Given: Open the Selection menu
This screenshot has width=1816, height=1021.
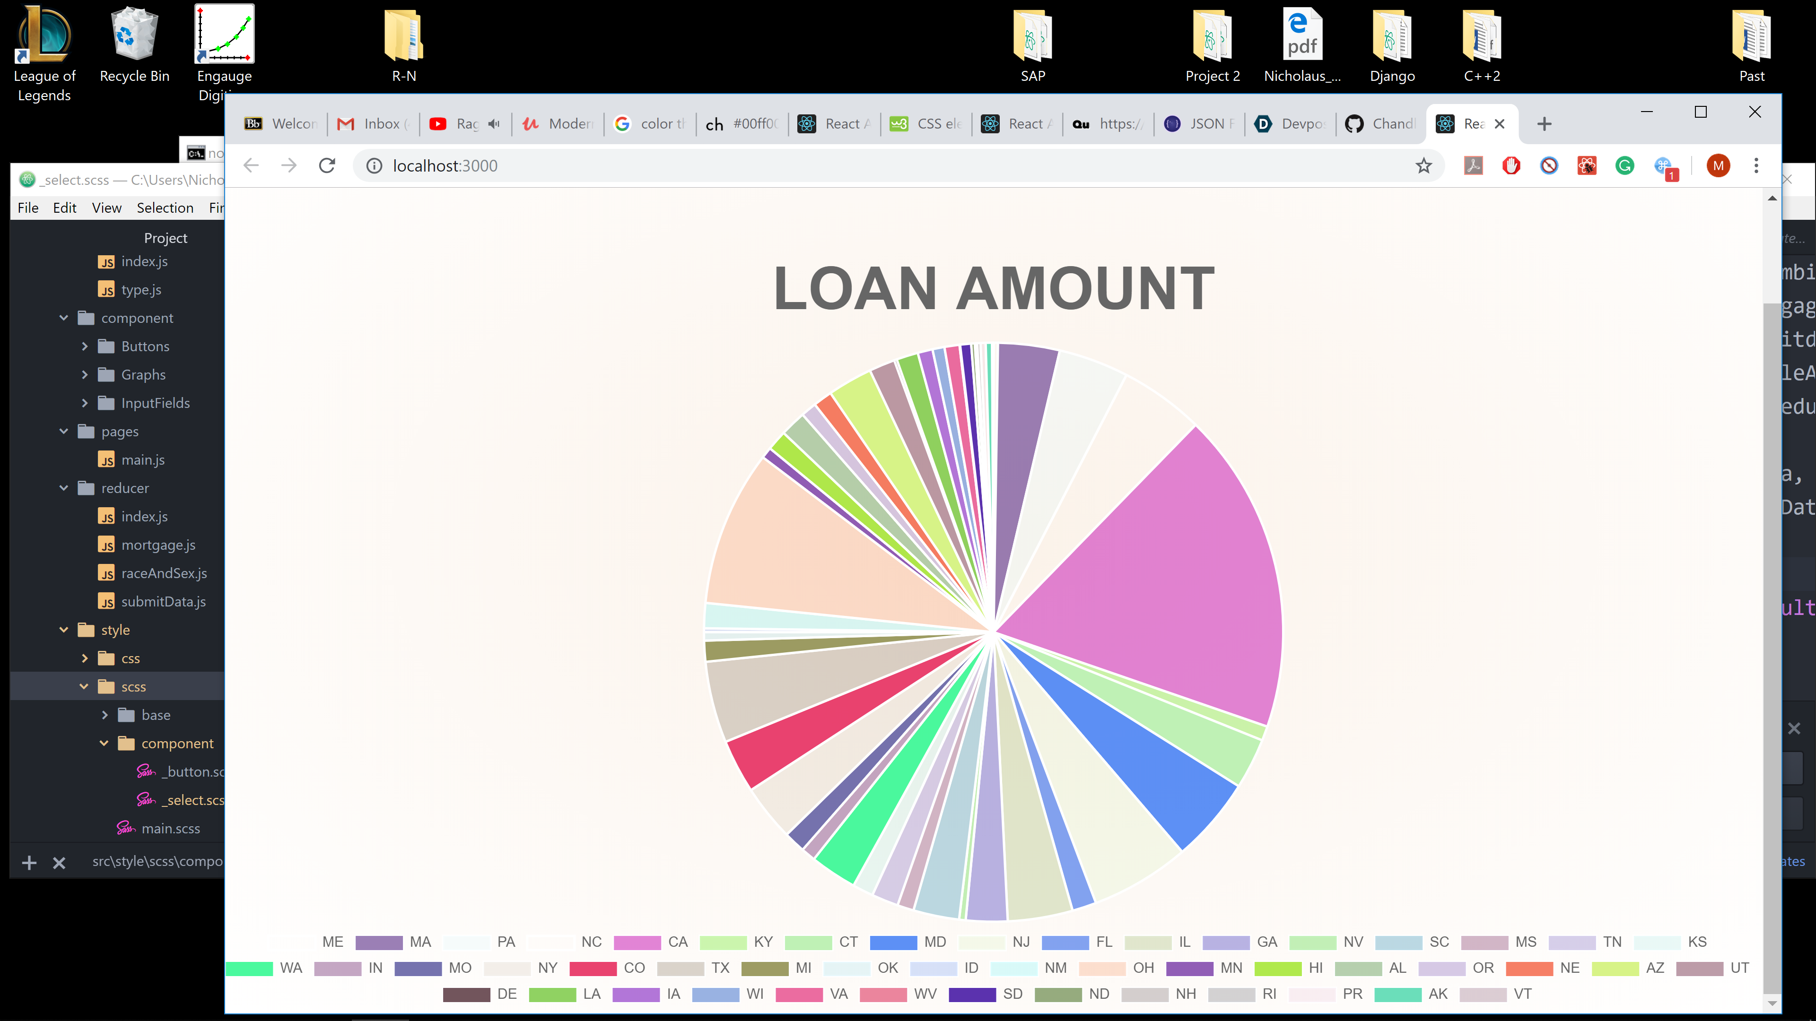Looking at the screenshot, I should click(x=165, y=208).
